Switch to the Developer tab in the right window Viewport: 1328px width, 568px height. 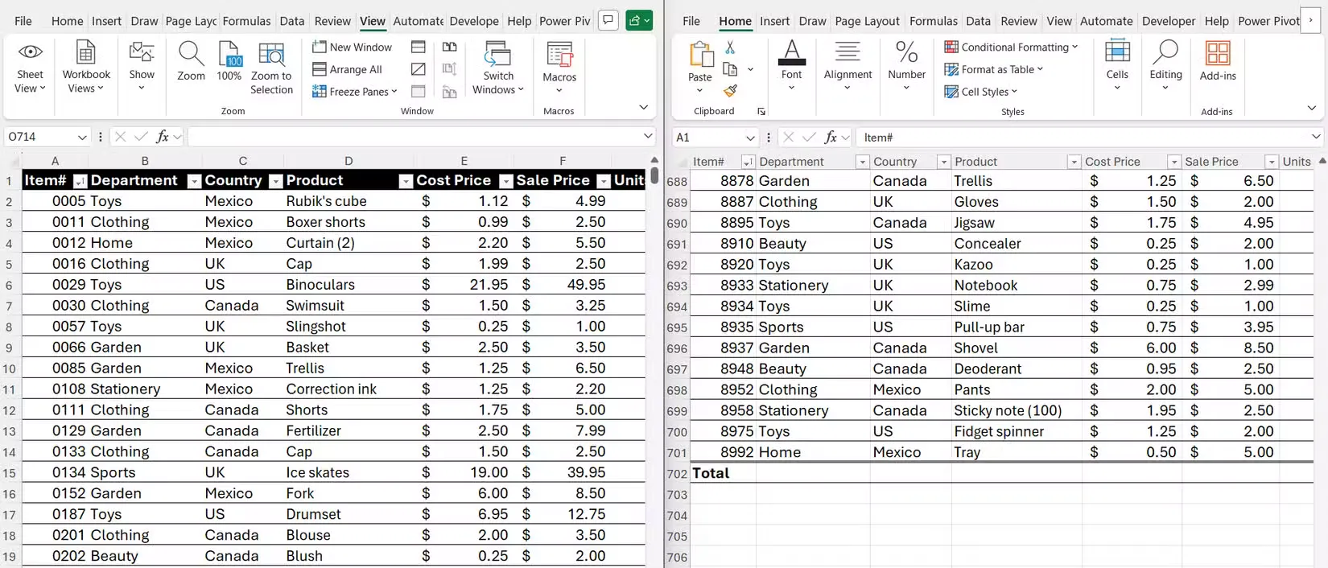1169,21
